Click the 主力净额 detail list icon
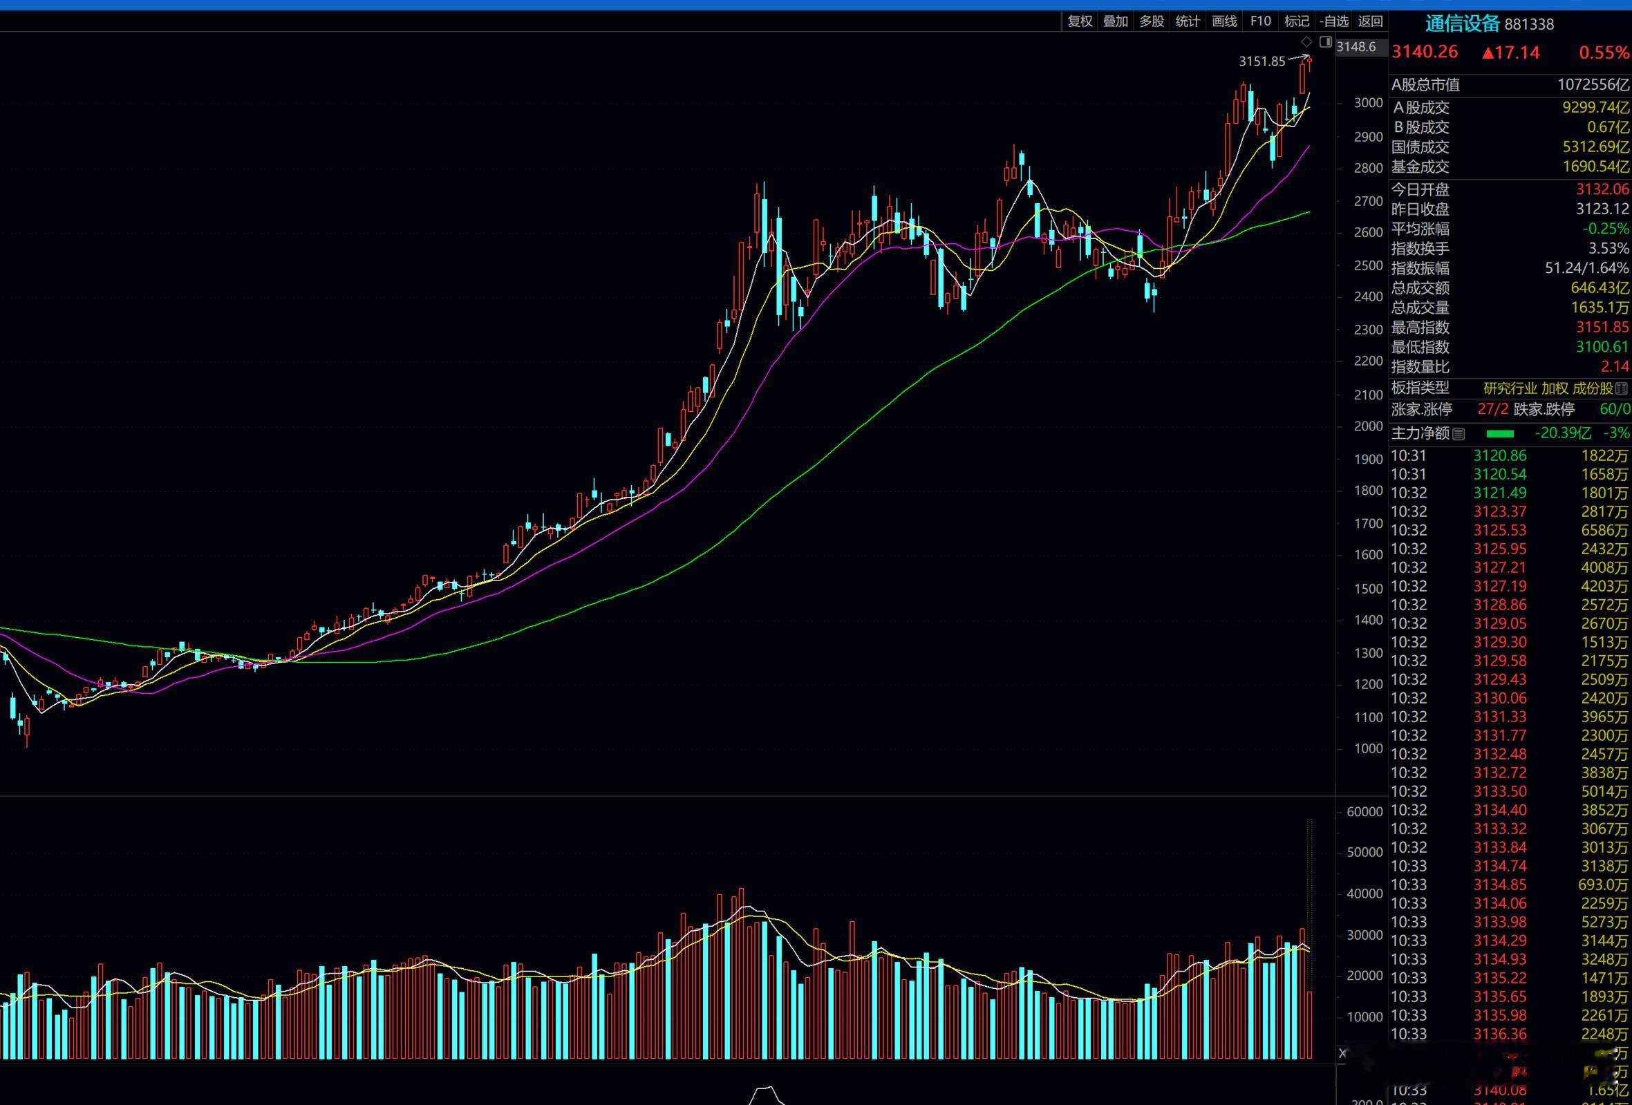Image resolution: width=1632 pixels, height=1105 pixels. tap(1459, 434)
